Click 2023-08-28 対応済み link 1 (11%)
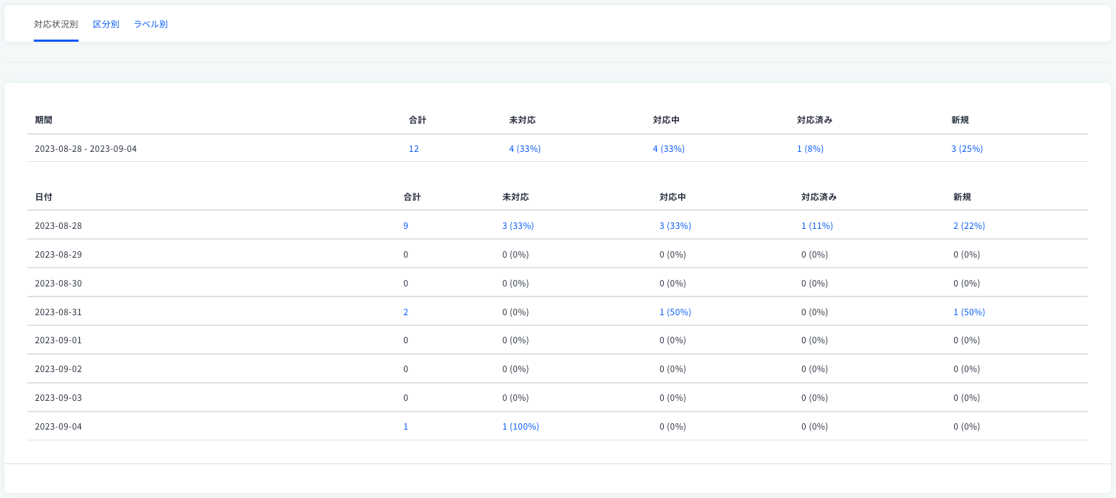 817,226
